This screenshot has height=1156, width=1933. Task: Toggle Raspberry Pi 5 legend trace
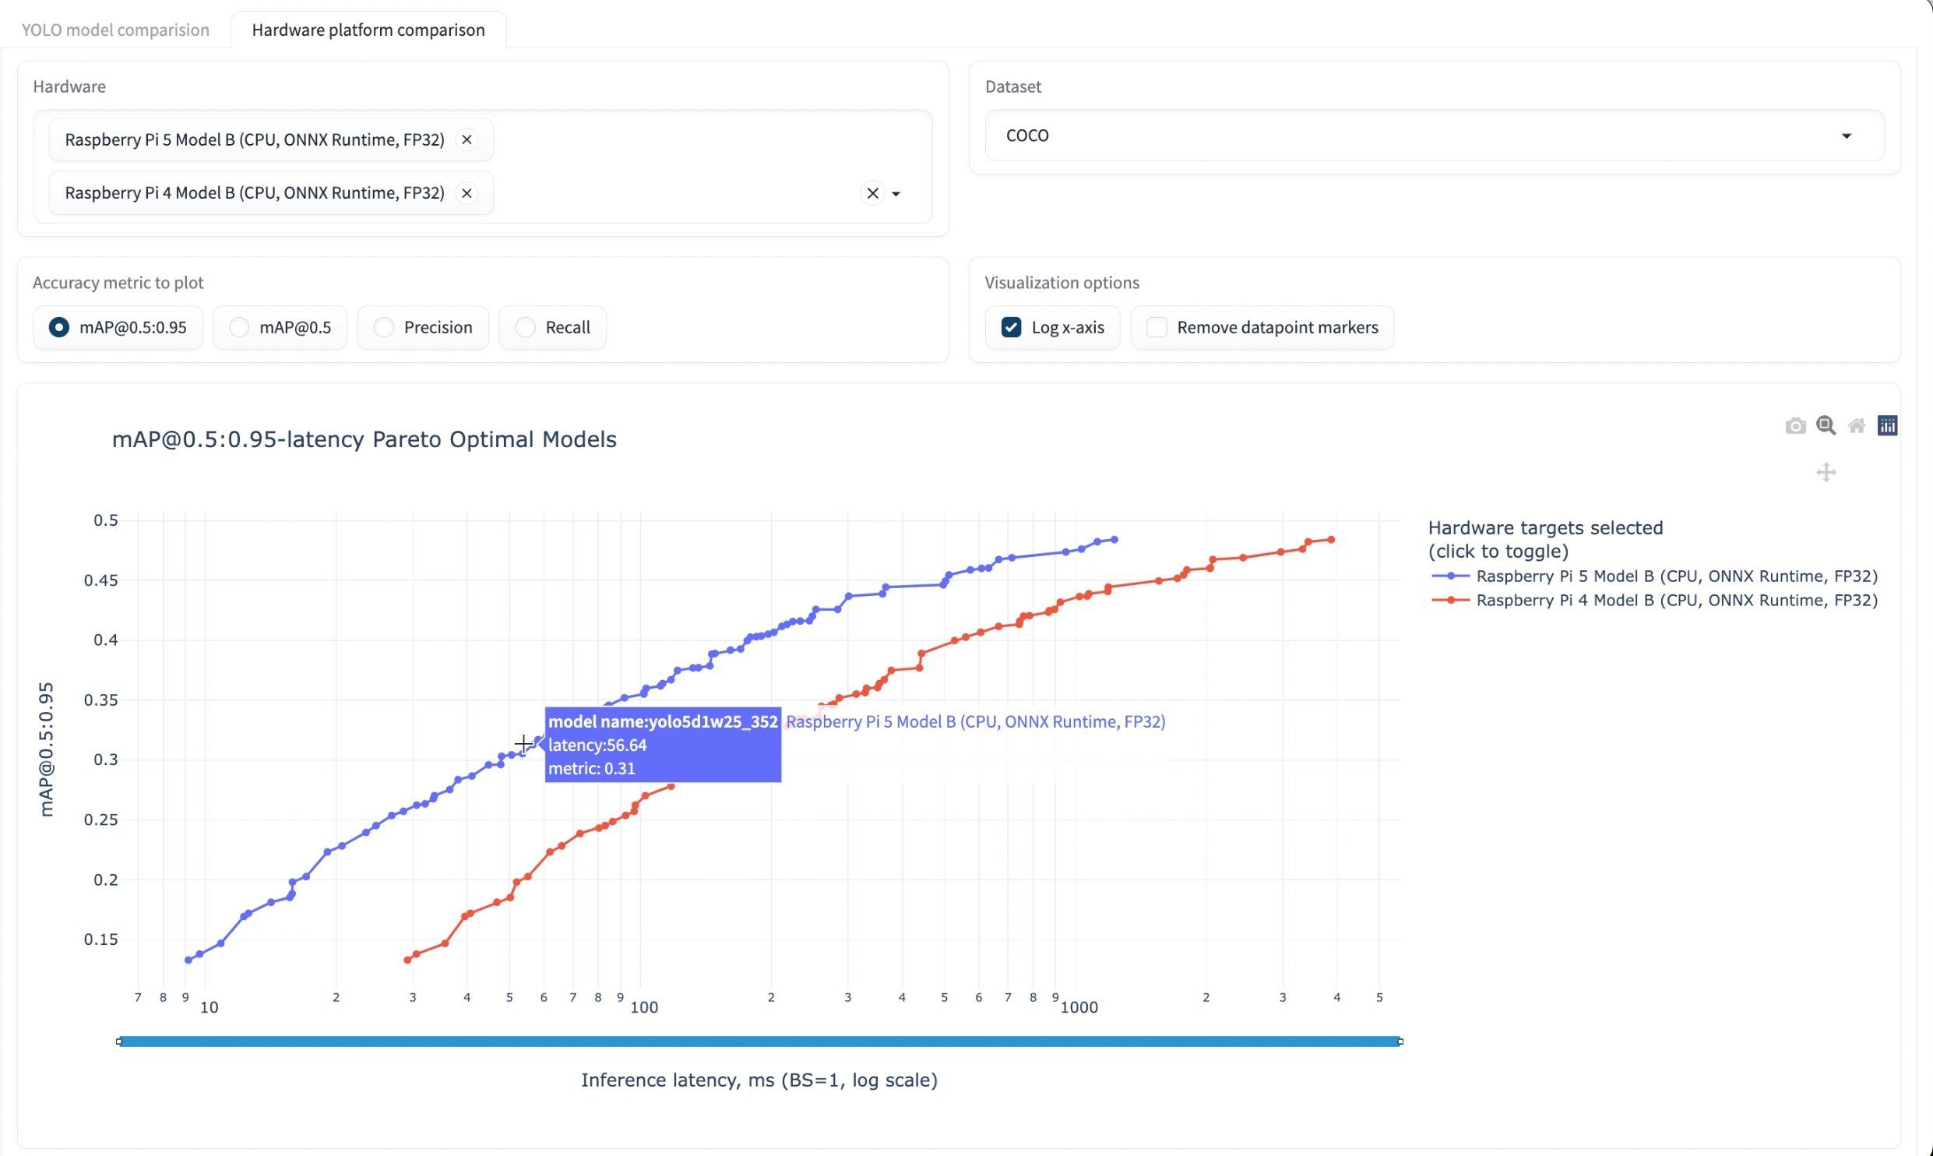1655,576
